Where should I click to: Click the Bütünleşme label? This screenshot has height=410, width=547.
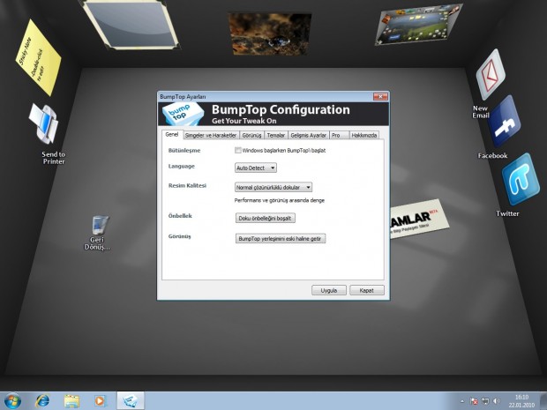(x=184, y=150)
